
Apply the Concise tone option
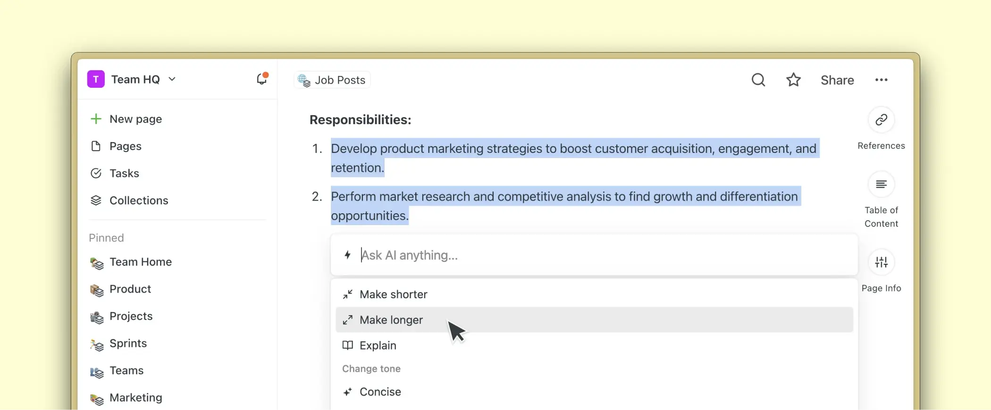click(380, 392)
